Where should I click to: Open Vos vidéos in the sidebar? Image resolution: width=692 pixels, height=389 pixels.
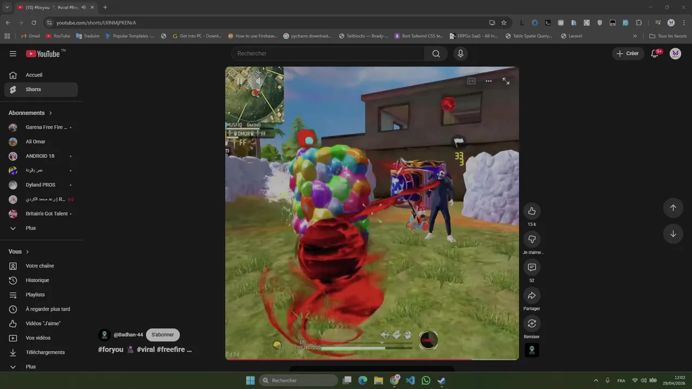click(x=41, y=338)
